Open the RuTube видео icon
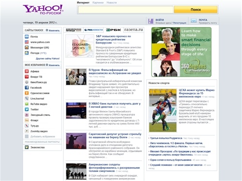This screenshot has height=181, width=242. pyautogui.click(x=27, y=104)
